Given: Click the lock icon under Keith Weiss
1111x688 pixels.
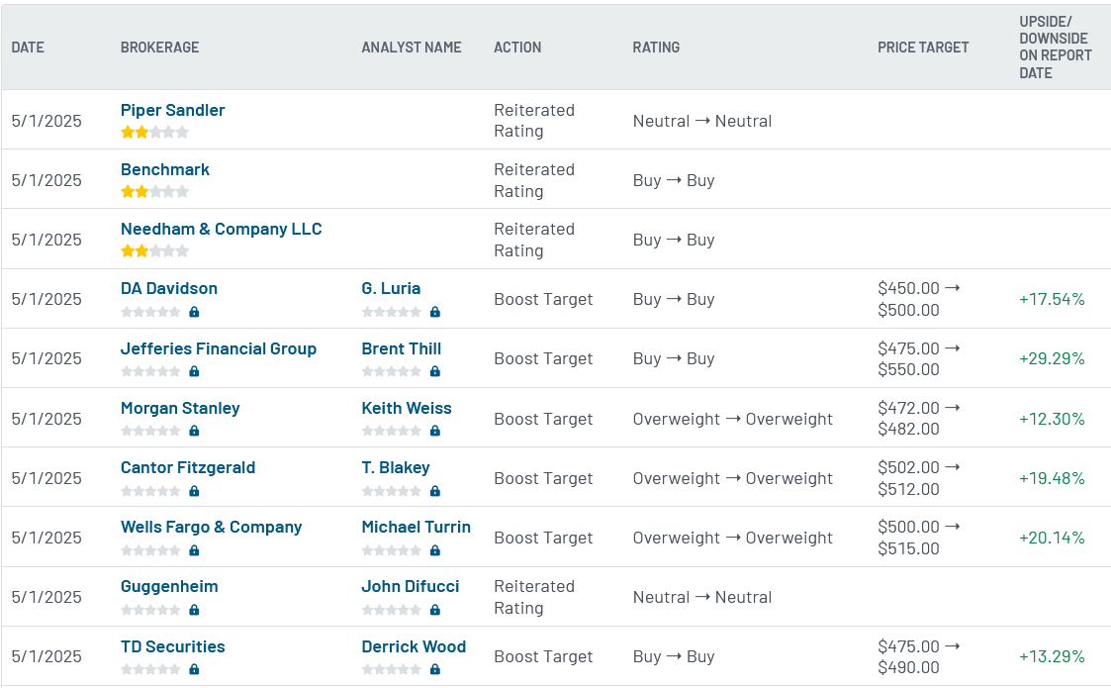Looking at the screenshot, I should pyautogui.click(x=435, y=432).
